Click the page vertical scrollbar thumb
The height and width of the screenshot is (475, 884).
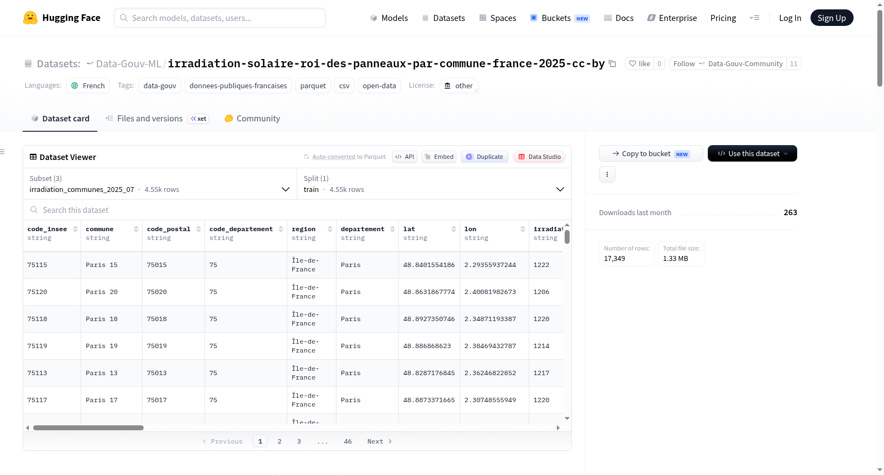tap(880, 48)
